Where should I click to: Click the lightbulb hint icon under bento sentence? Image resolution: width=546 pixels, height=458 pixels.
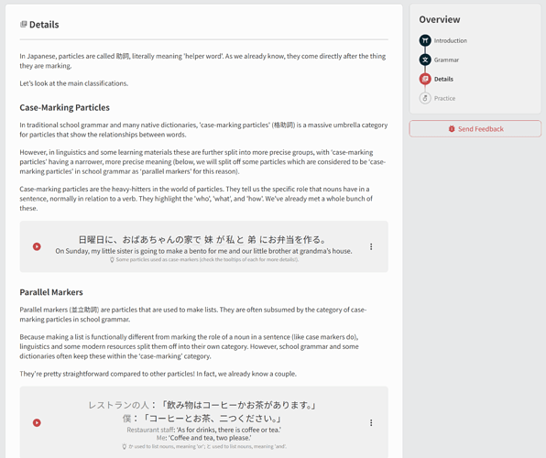tap(112, 259)
